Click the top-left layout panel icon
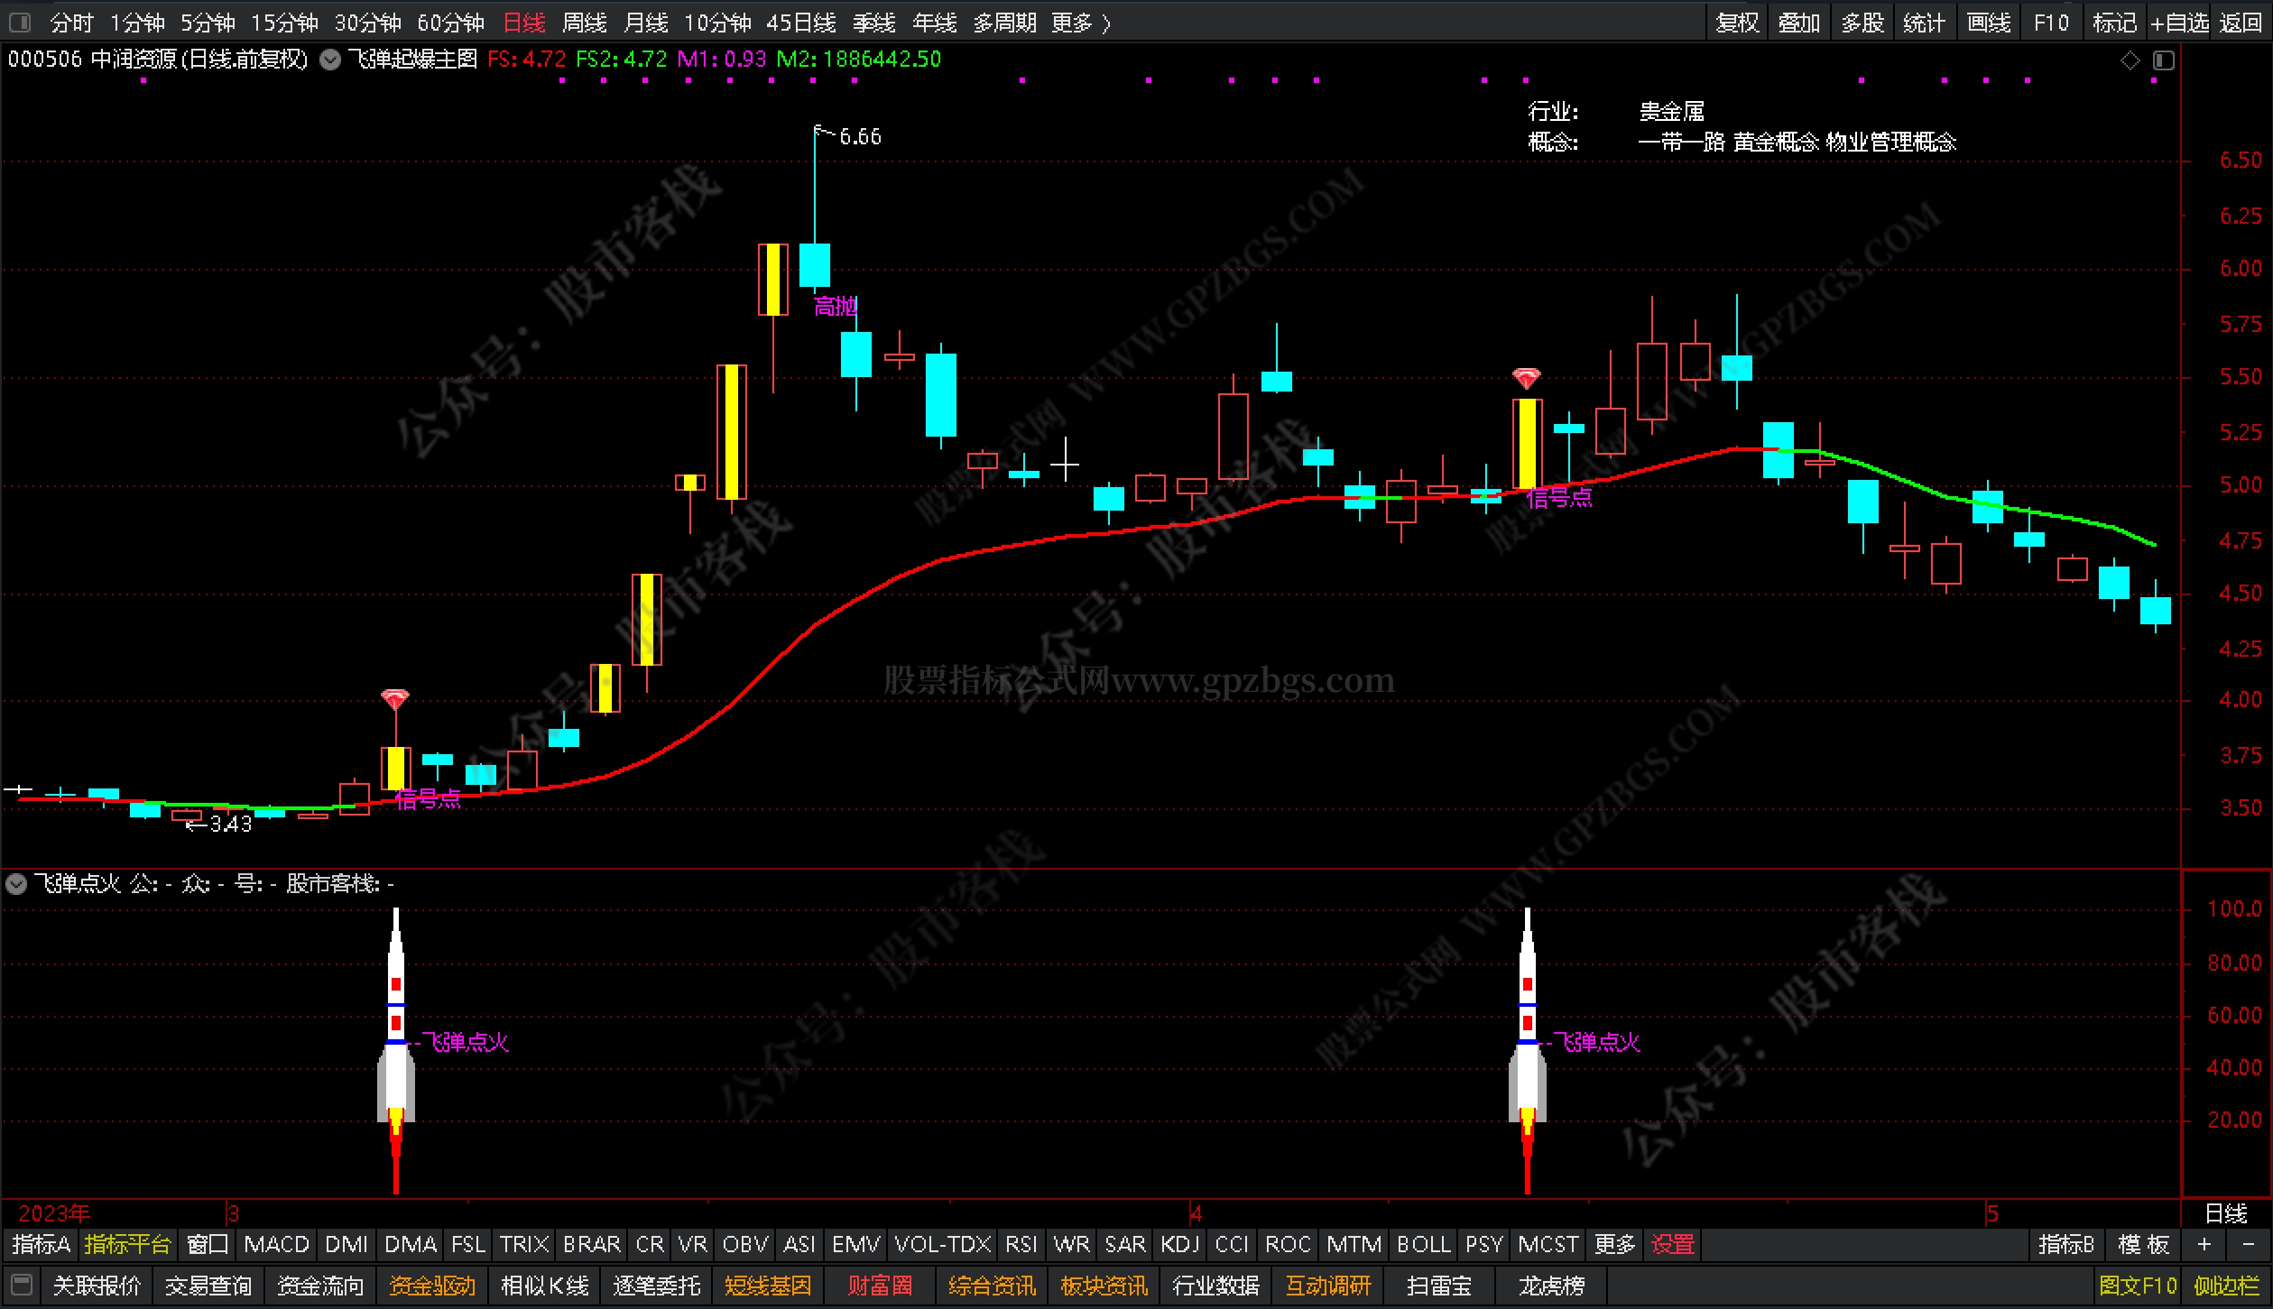 click(19, 22)
